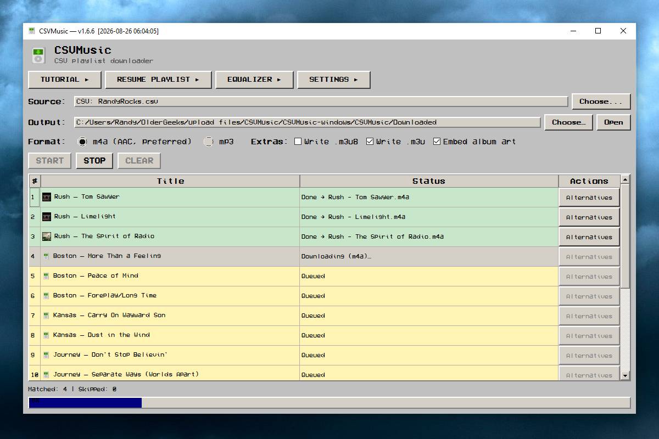The height and width of the screenshot is (439, 659).
Task: Expand the EQUALIZER menu
Action: click(254, 80)
